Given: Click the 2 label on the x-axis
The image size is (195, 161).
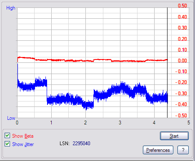Looking at the screenshot, I should click(x=85, y=123).
